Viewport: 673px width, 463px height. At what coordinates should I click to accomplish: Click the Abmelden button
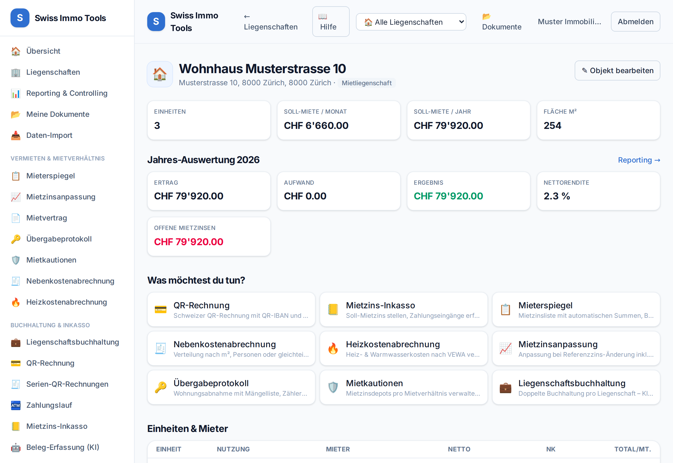pos(635,22)
